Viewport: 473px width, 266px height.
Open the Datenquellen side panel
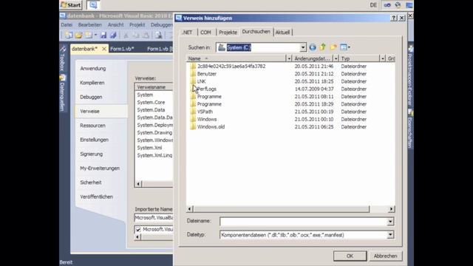[x=62, y=93]
